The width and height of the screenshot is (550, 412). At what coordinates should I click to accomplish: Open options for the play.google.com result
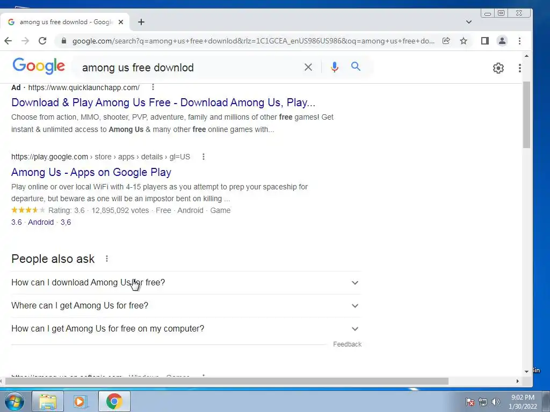[x=204, y=157]
